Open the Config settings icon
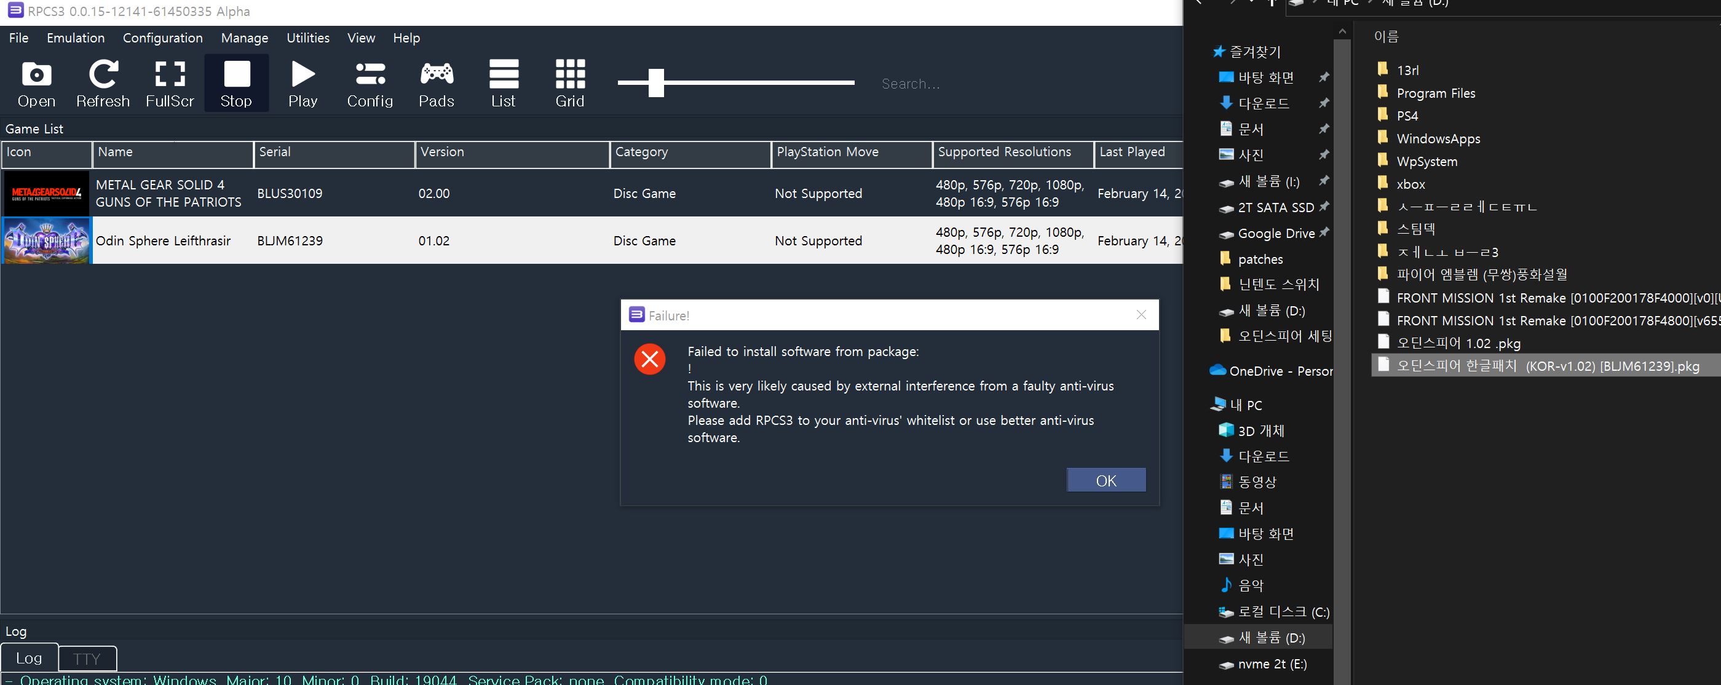The image size is (1721, 685). 370,84
